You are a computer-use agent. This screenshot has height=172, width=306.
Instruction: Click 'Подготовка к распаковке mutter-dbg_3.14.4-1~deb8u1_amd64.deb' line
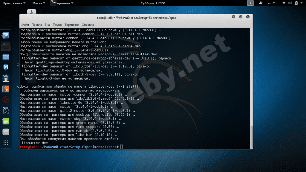pyautogui.click(x=82, y=46)
